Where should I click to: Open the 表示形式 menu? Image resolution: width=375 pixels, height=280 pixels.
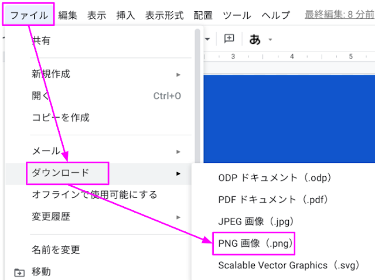coord(164,15)
